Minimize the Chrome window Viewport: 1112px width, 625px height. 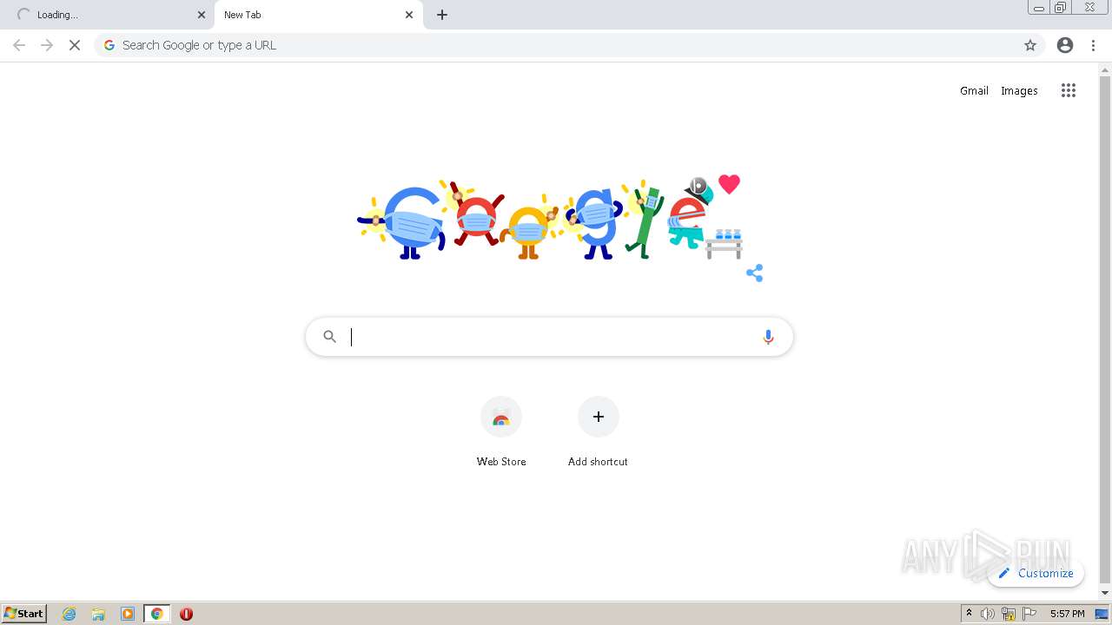click(x=1039, y=8)
